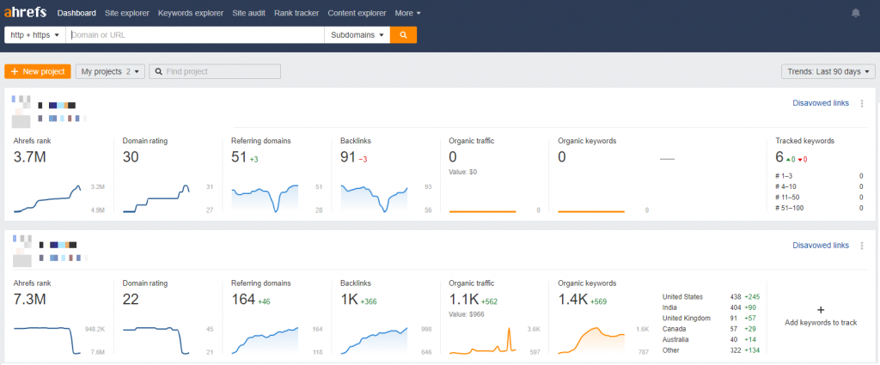Click the # 51–100 keyword row
The image size is (880, 365).
tap(819, 208)
